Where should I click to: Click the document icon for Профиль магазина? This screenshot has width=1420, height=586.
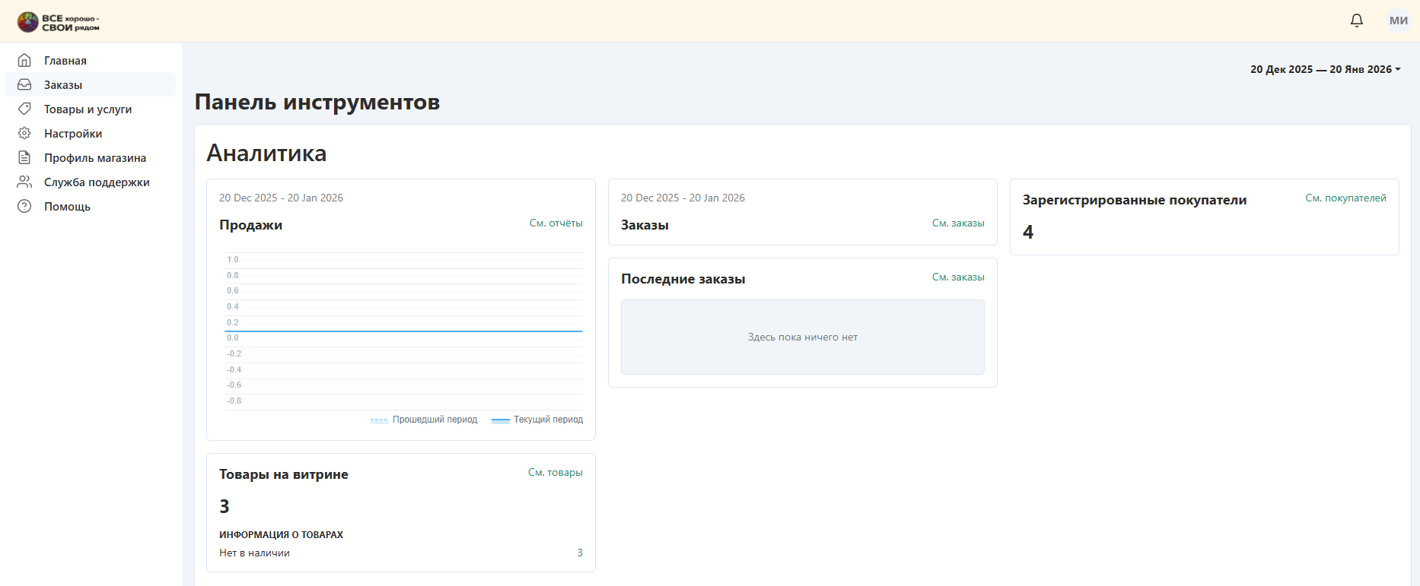click(24, 157)
